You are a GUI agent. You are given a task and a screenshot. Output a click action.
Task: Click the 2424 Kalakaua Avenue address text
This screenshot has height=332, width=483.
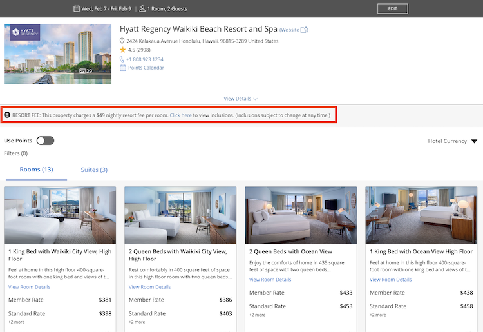click(202, 41)
